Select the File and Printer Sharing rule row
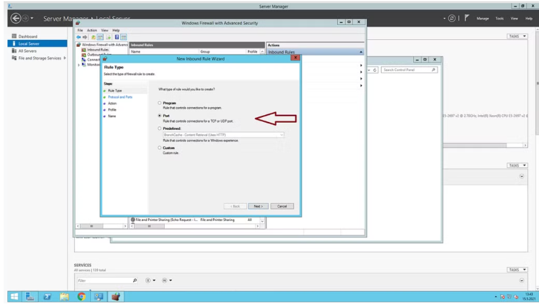539x304 pixels. [194, 220]
